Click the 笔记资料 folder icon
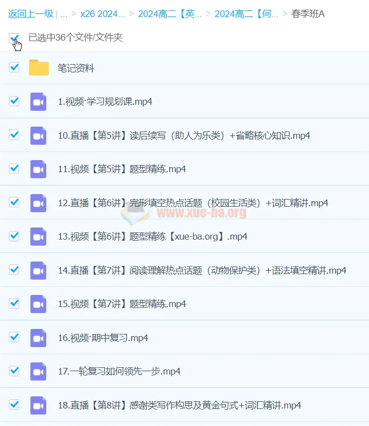The height and width of the screenshot is (426, 369). pos(39,68)
